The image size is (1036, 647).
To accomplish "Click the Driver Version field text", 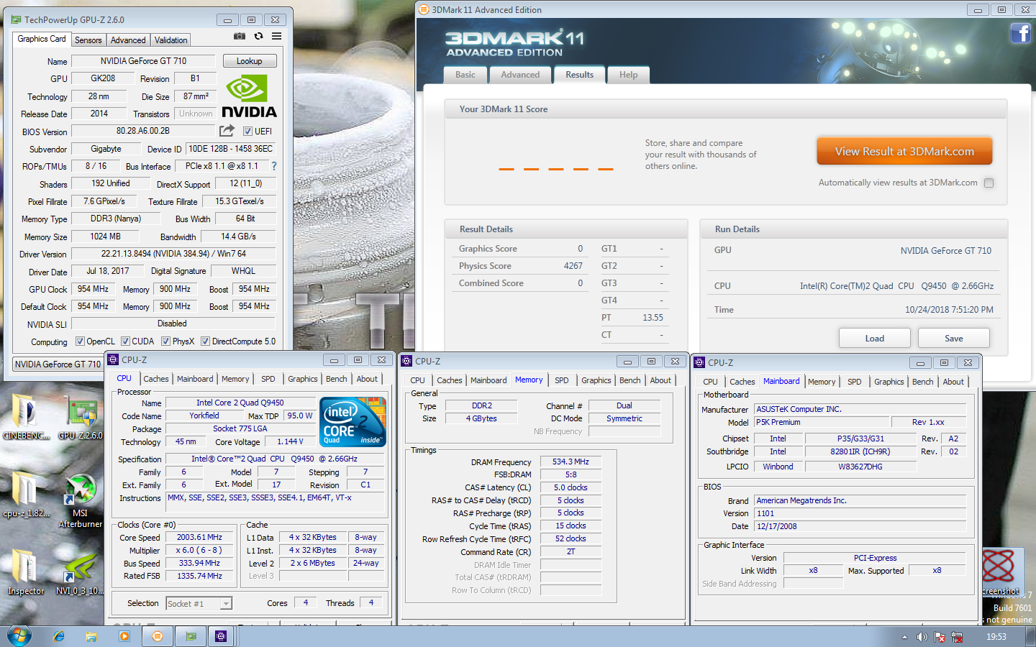I will click(x=173, y=254).
